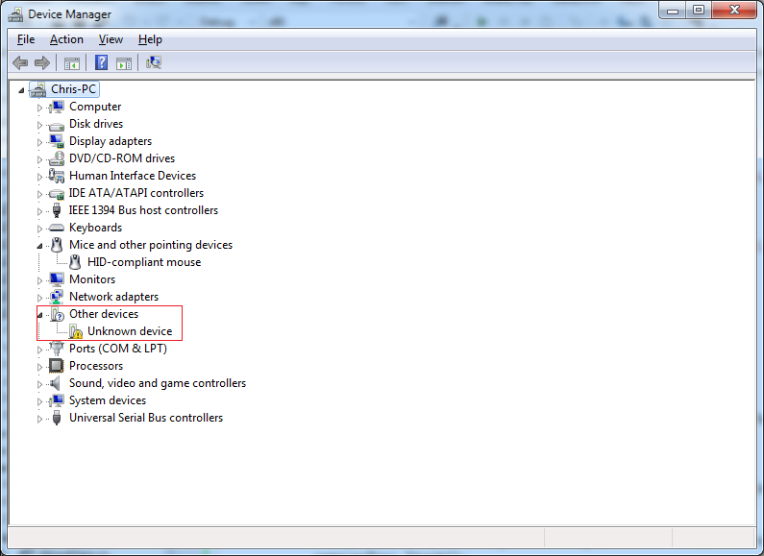This screenshot has width=764, height=556.
Task: Expand the Display adapters category
Action: (x=39, y=142)
